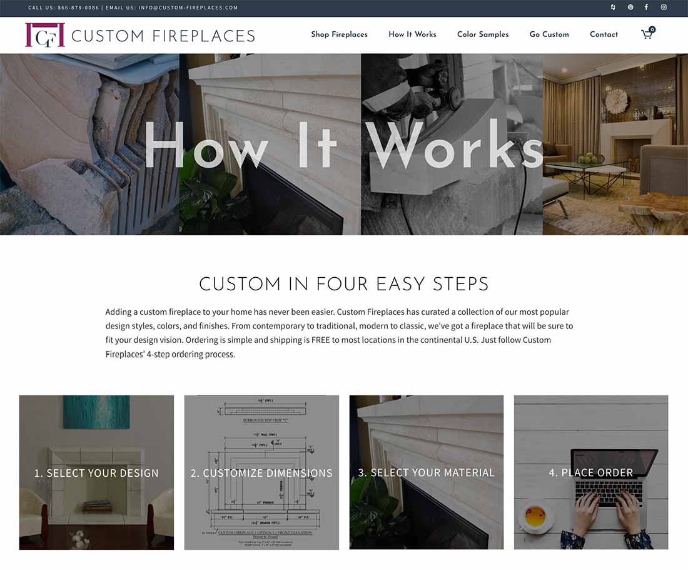Viewport: 688px width, 570px height.
Task: Open the Facebook icon in top bar
Action: coord(646,8)
